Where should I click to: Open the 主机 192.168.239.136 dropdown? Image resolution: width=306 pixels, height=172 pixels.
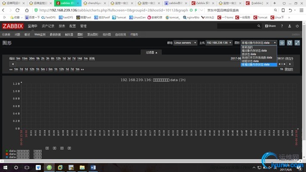[219, 43]
